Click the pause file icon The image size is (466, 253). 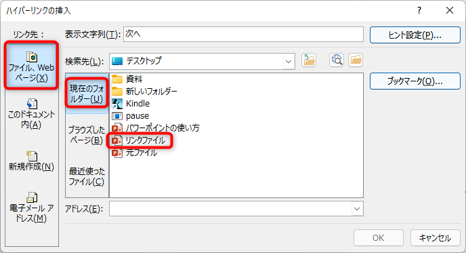[x=117, y=116]
